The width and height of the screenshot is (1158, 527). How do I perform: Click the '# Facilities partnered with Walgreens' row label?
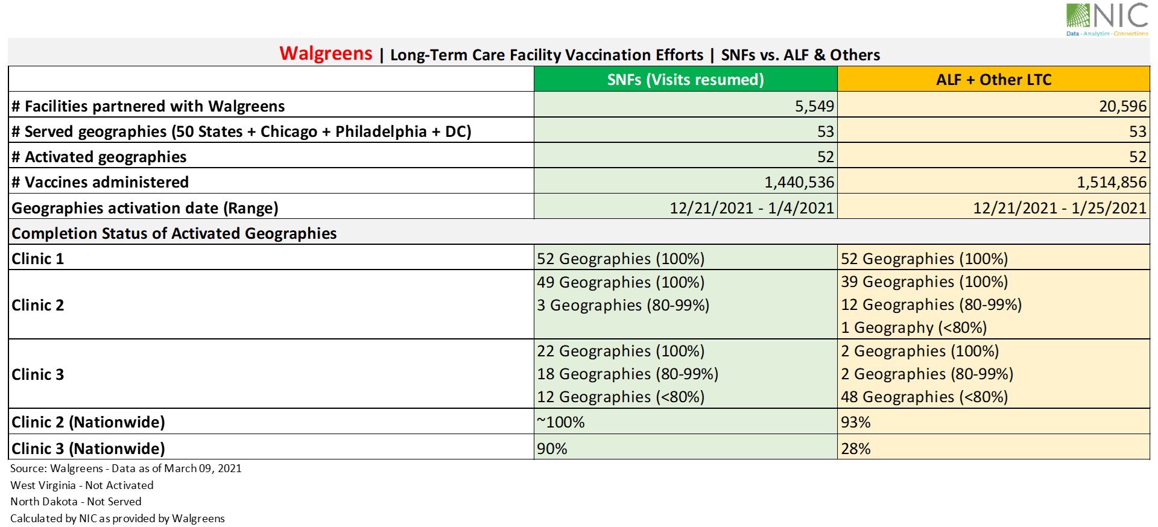(x=148, y=106)
